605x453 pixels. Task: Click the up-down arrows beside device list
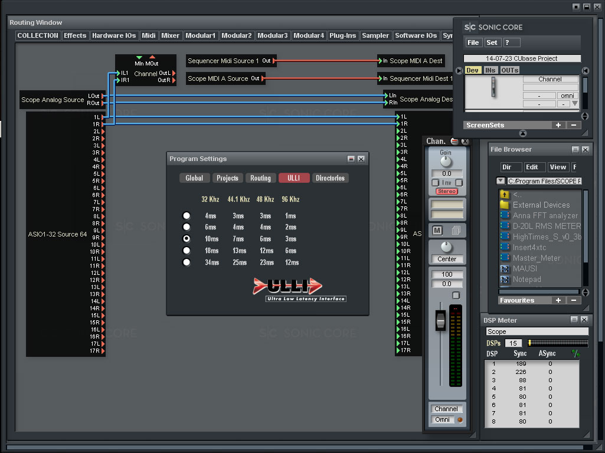(x=585, y=116)
